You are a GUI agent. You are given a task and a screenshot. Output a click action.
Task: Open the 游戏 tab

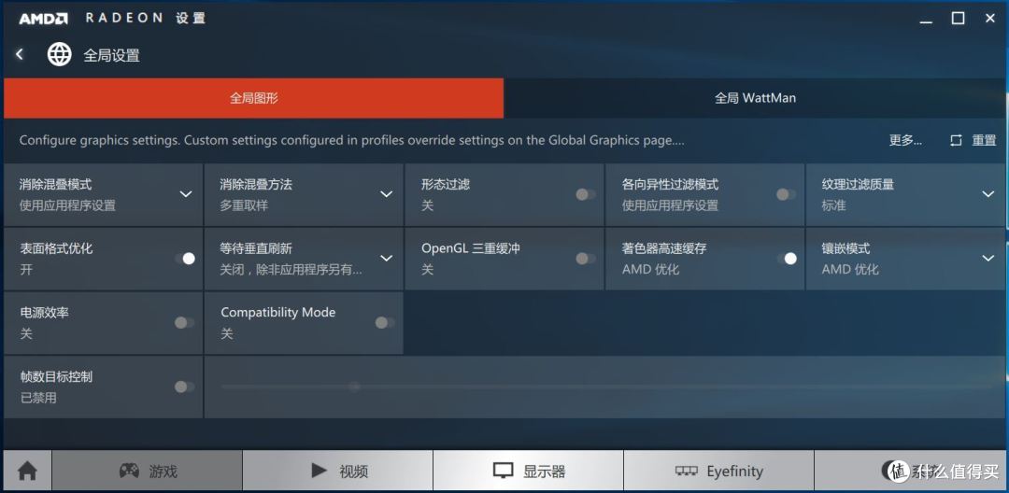[x=148, y=472]
